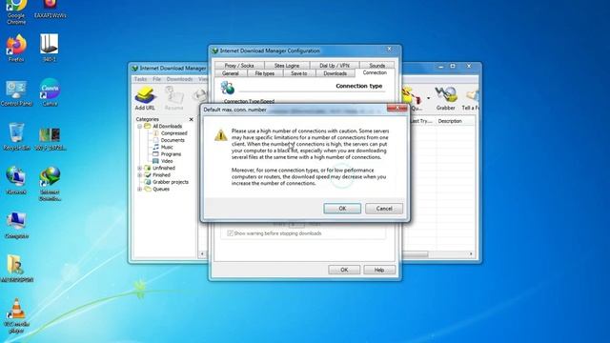Open the Firefox desktop shortcut
The image size is (610, 343).
(16, 49)
